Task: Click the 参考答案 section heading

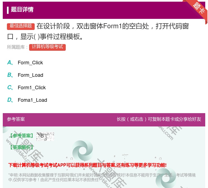Action: click(16, 119)
